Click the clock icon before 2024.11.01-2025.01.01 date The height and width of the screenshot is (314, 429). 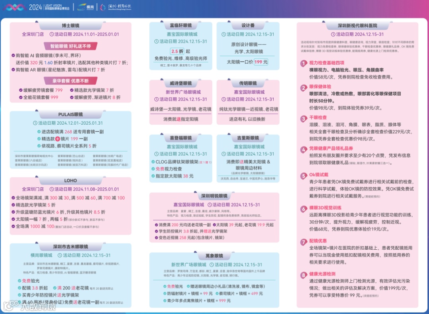pos(51,34)
